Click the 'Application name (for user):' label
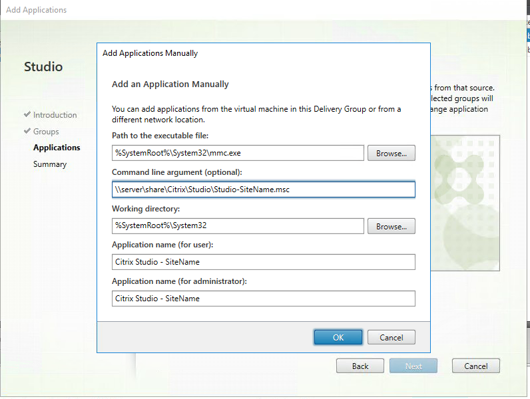 (x=162, y=245)
